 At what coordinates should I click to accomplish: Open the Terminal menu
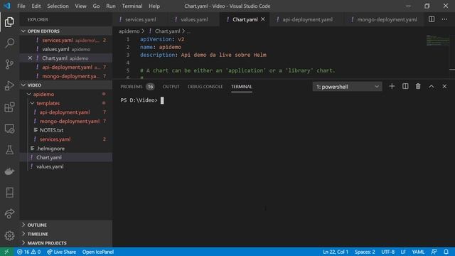point(132,6)
